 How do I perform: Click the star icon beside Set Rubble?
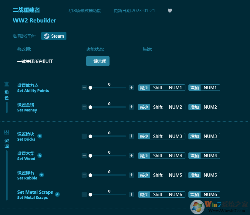[x=42, y=175]
